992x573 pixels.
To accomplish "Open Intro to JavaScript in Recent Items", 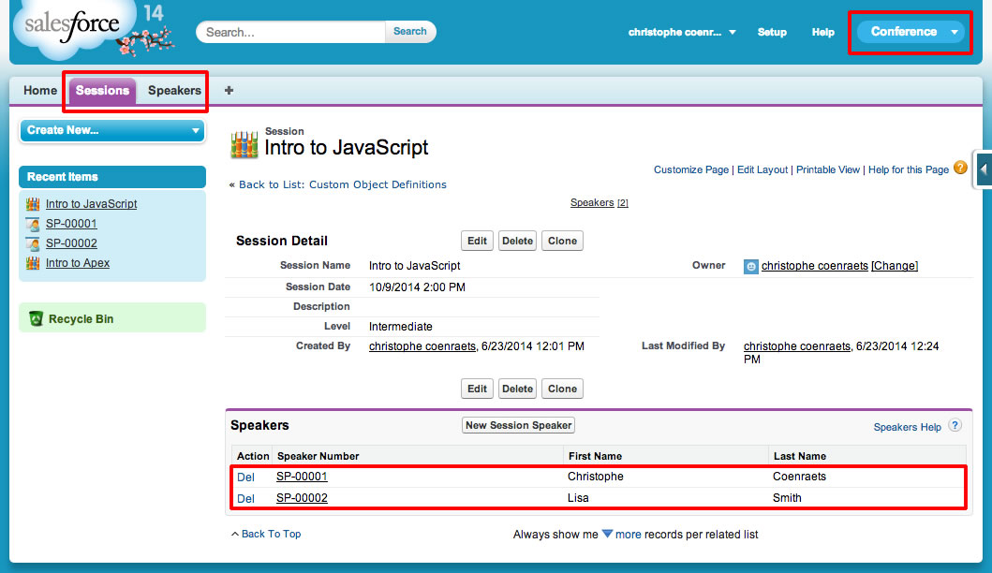I will [91, 204].
